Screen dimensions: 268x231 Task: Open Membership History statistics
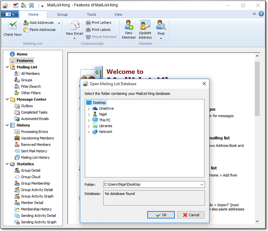[x=36, y=209]
